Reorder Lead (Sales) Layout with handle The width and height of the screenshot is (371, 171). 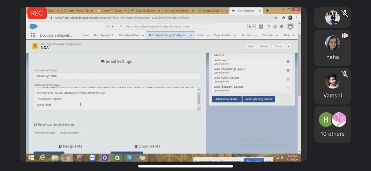point(288,79)
